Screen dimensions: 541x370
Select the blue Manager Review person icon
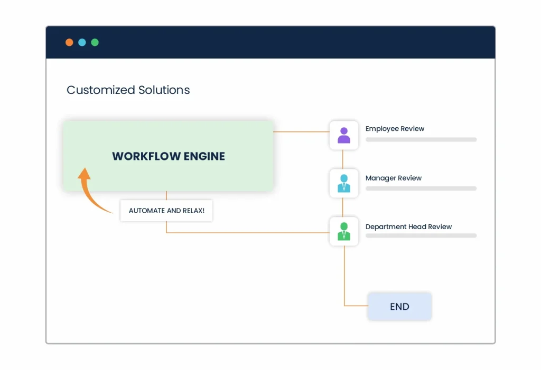coord(344,183)
